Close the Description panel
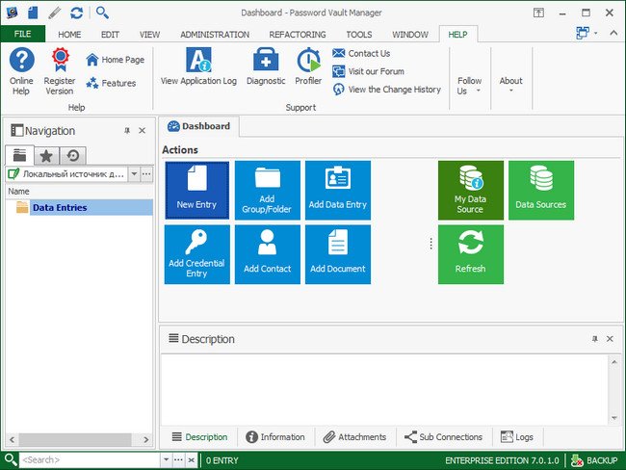The width and height of the screenshot is (626, 470). pyautogui.click(x=610, y=339)
